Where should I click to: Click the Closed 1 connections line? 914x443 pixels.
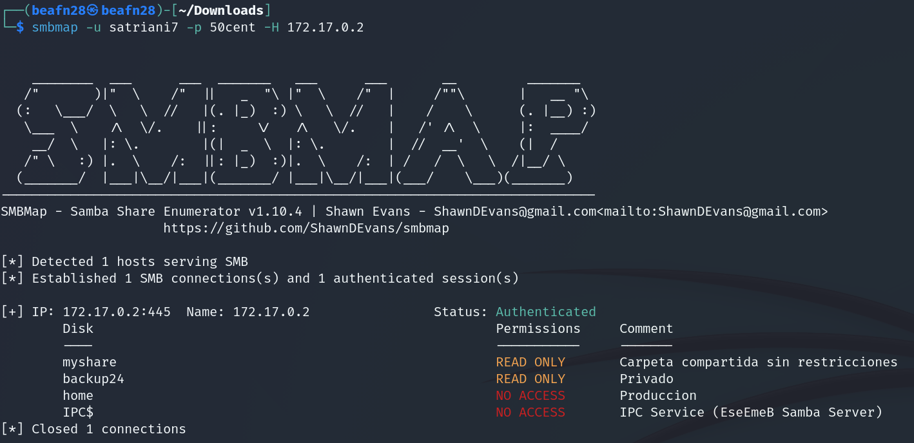pos(93,429)
